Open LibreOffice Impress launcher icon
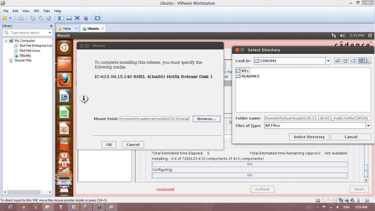This screenshot has width=375, height=211. pos(64,129)
